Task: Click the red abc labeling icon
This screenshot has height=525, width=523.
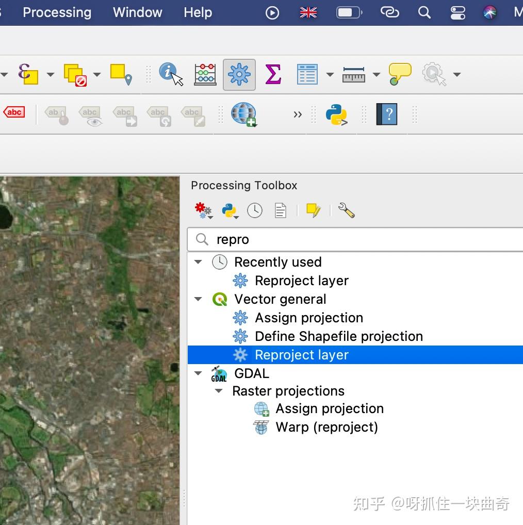Action: pyautogui.click(x=14, y=112)
